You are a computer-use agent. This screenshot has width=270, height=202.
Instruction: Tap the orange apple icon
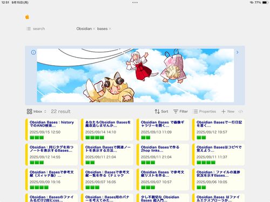click(x=27, y=17)
